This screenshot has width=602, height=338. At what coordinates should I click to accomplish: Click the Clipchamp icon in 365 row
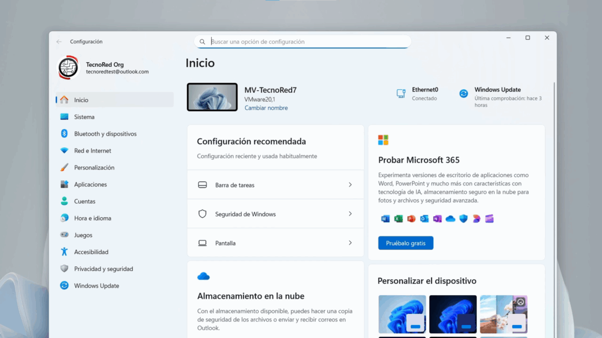click(489, 218)
